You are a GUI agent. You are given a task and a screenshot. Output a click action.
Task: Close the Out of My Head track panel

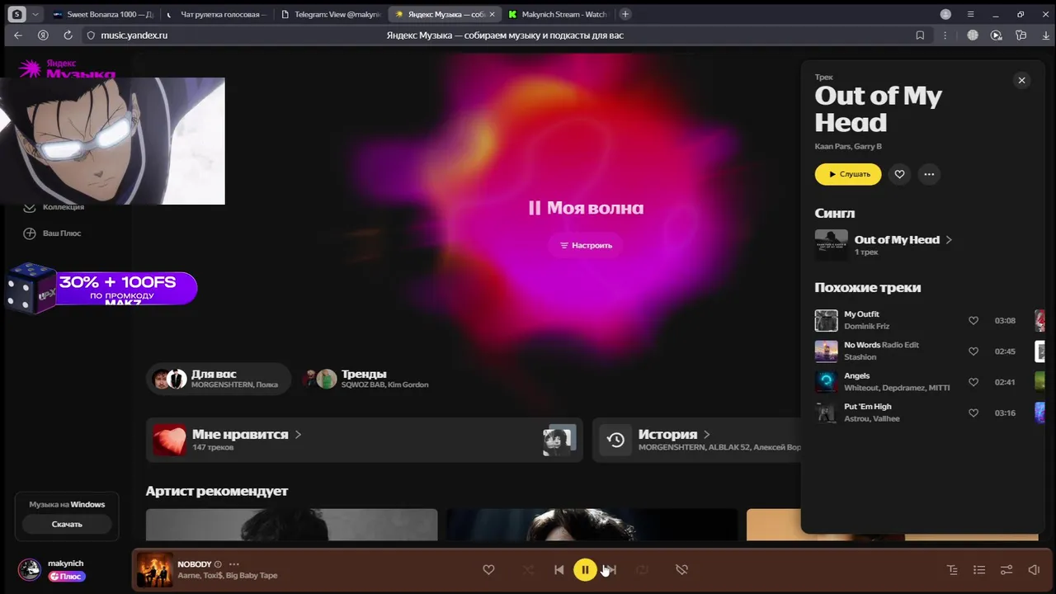(1021, 80)
